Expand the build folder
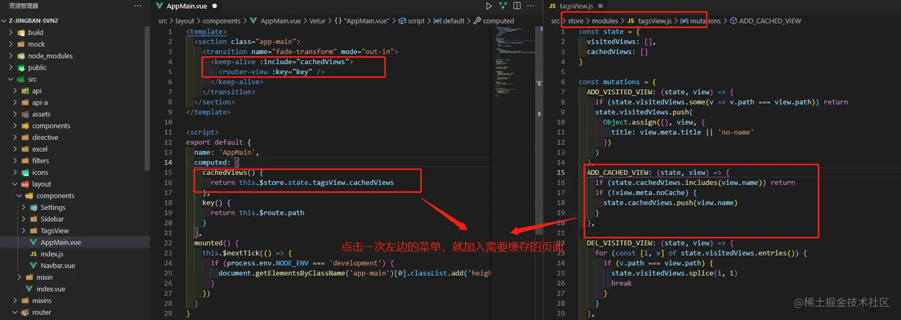 pos(11,33)
